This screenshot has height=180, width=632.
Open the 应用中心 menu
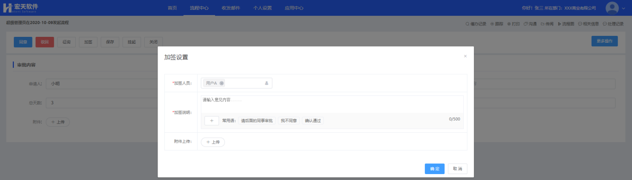click(x=294, y=8)
